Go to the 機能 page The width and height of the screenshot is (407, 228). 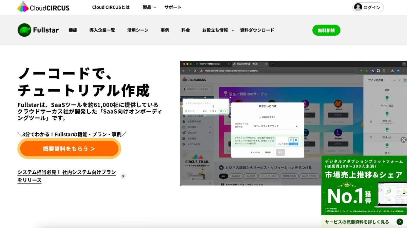point(73,30)
